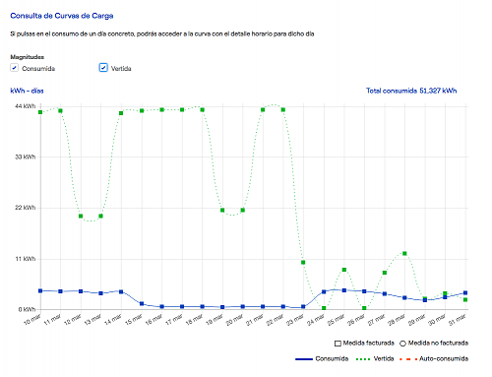Click the Consumida point for 13 mar
Image resolution: width=492 pixels, height=377 pixels.
coord(100,293)
